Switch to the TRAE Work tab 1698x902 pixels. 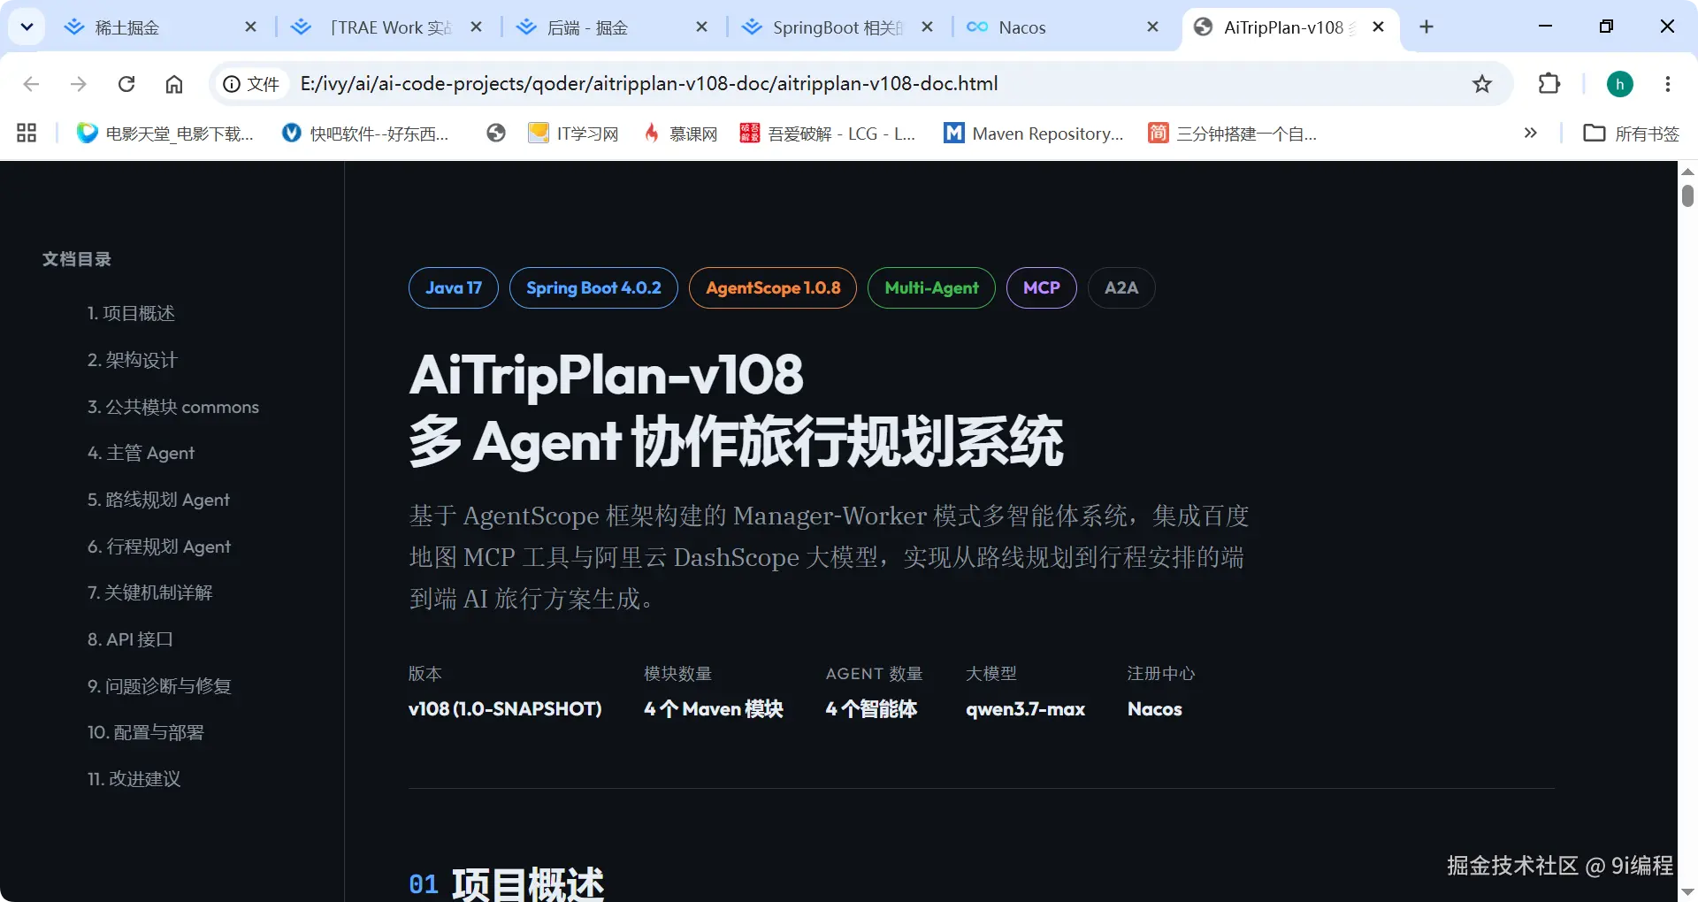point(386,27)
